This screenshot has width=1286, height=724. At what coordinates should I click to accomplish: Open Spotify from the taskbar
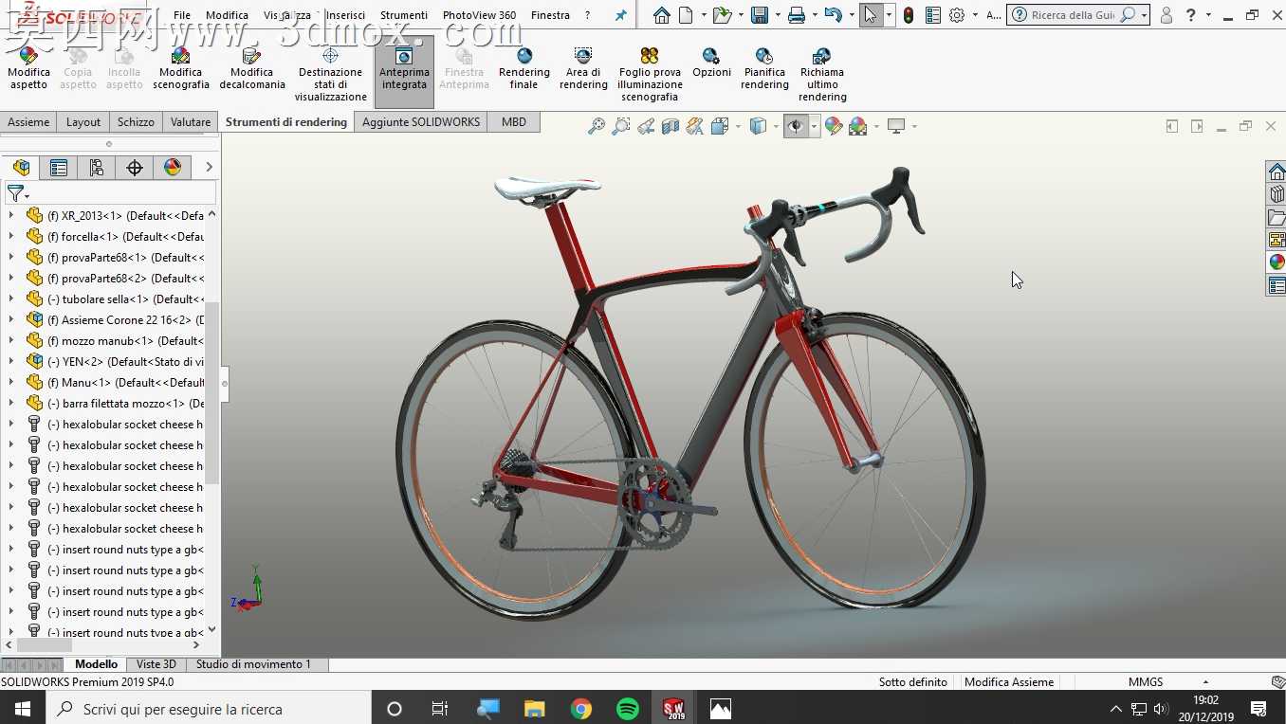(628, 708)
